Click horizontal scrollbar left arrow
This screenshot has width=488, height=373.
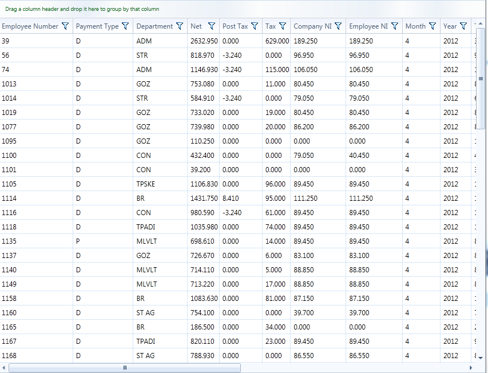click(x=3, y=368)
